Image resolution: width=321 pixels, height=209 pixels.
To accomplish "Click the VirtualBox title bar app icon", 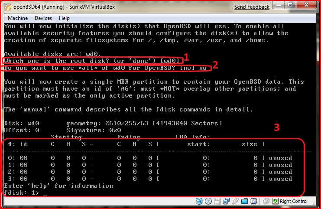I will [8, 7].
